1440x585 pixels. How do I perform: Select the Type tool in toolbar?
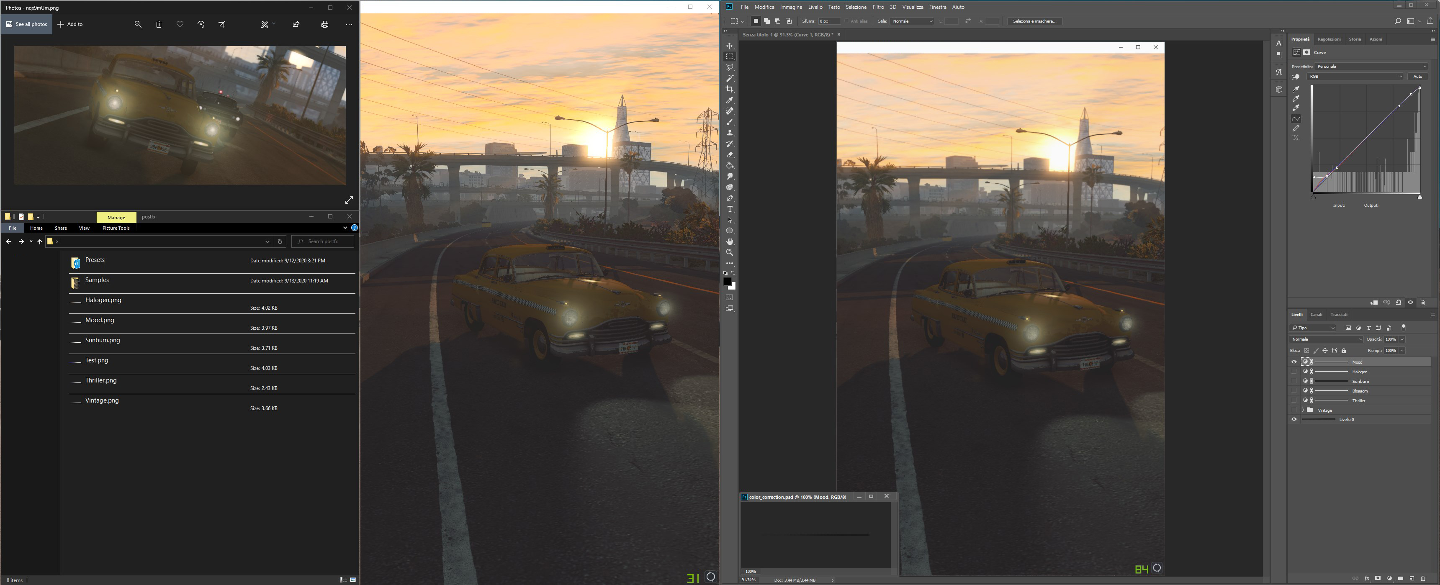coord(730,209)
